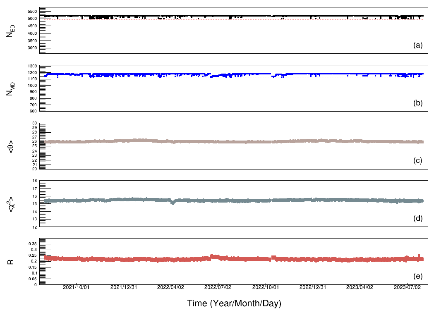This screenshot has height=315, width=441.
Task: Click the x-axis title 'Time (Year/Month/Day)'
Action: (234, 303)
